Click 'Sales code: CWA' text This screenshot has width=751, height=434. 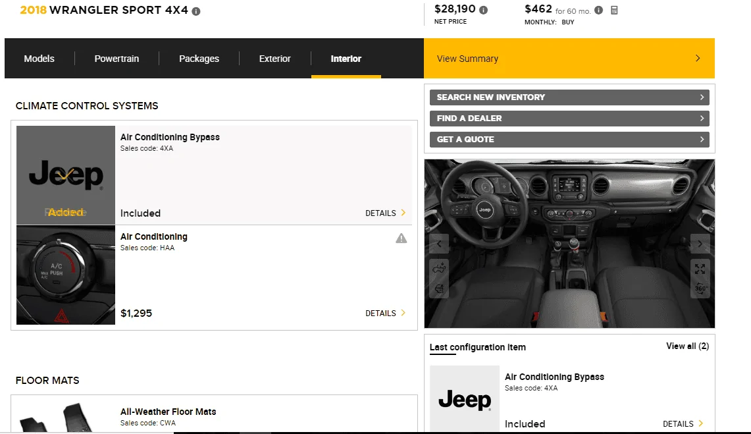[x=148, y=423]
